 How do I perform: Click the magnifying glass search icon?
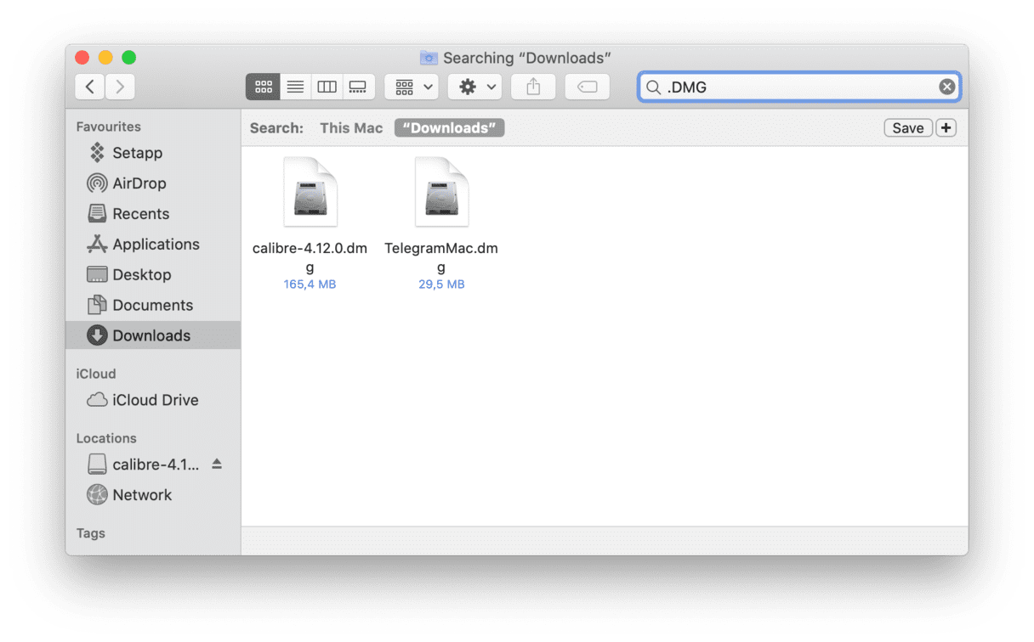coord(653,87)
